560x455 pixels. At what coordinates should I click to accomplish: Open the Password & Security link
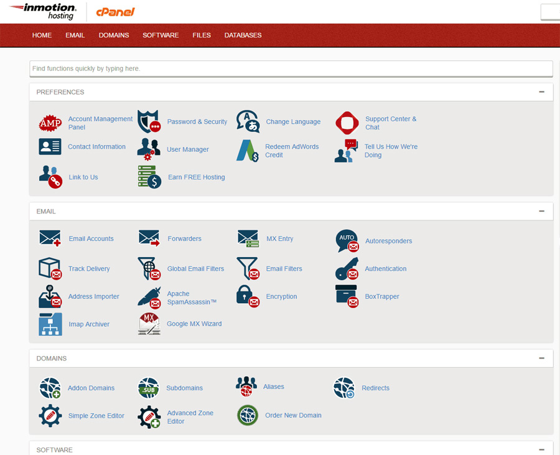coord(197,122)
